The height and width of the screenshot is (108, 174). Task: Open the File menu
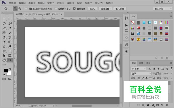(12, 3)
